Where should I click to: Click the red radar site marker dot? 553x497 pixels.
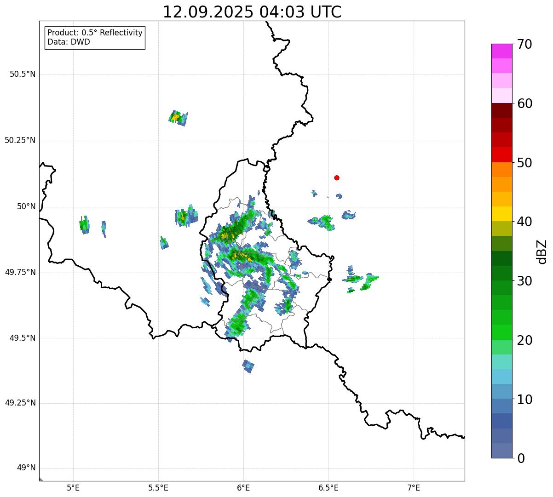click(337, 178)
